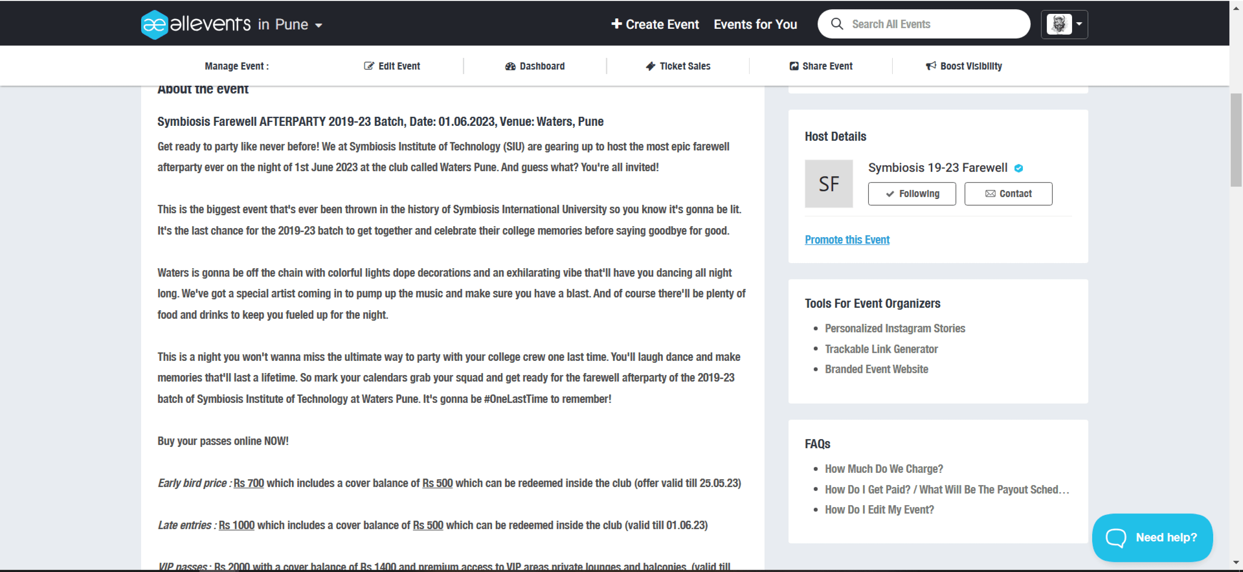1243x572 pixels.
Task: Toggle the Following host button
Action: [912, 193]
